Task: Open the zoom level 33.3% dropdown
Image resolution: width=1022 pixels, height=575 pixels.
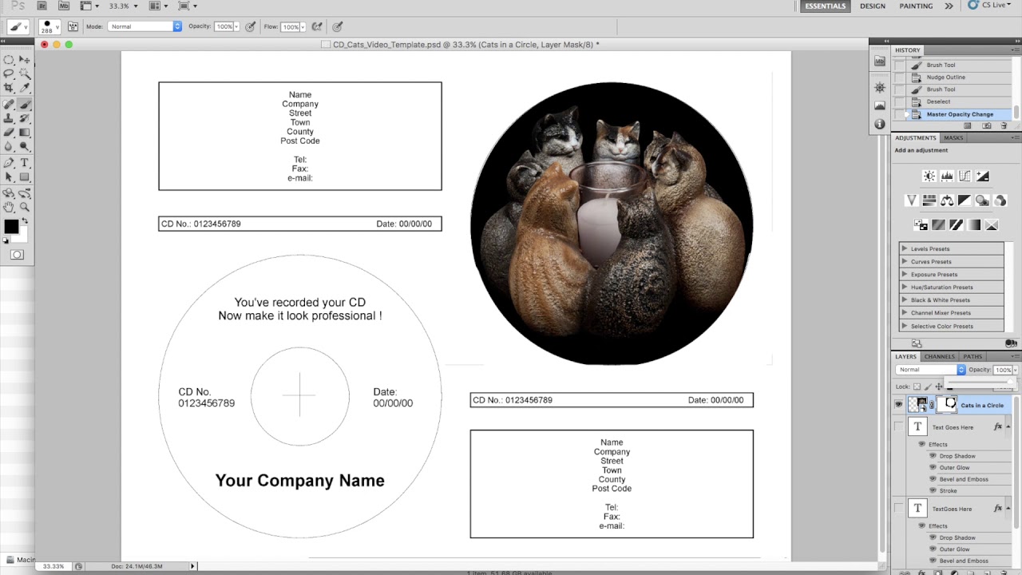Action: click(x=135, y=6)
